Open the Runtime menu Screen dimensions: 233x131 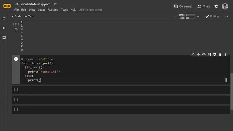coord(53,10)
